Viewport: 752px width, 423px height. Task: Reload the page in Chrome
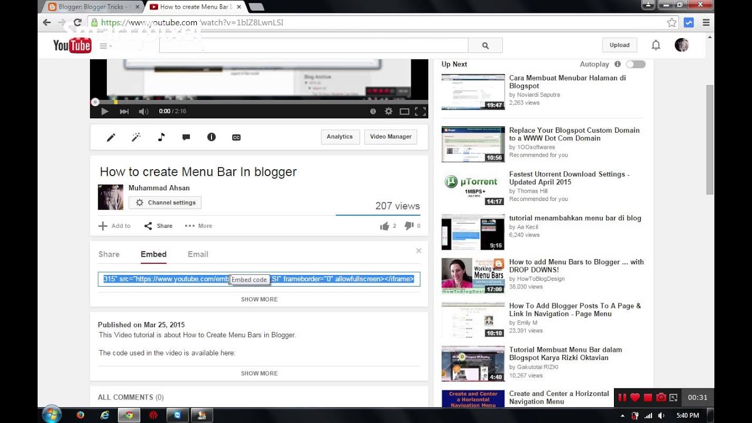(78, 23)
